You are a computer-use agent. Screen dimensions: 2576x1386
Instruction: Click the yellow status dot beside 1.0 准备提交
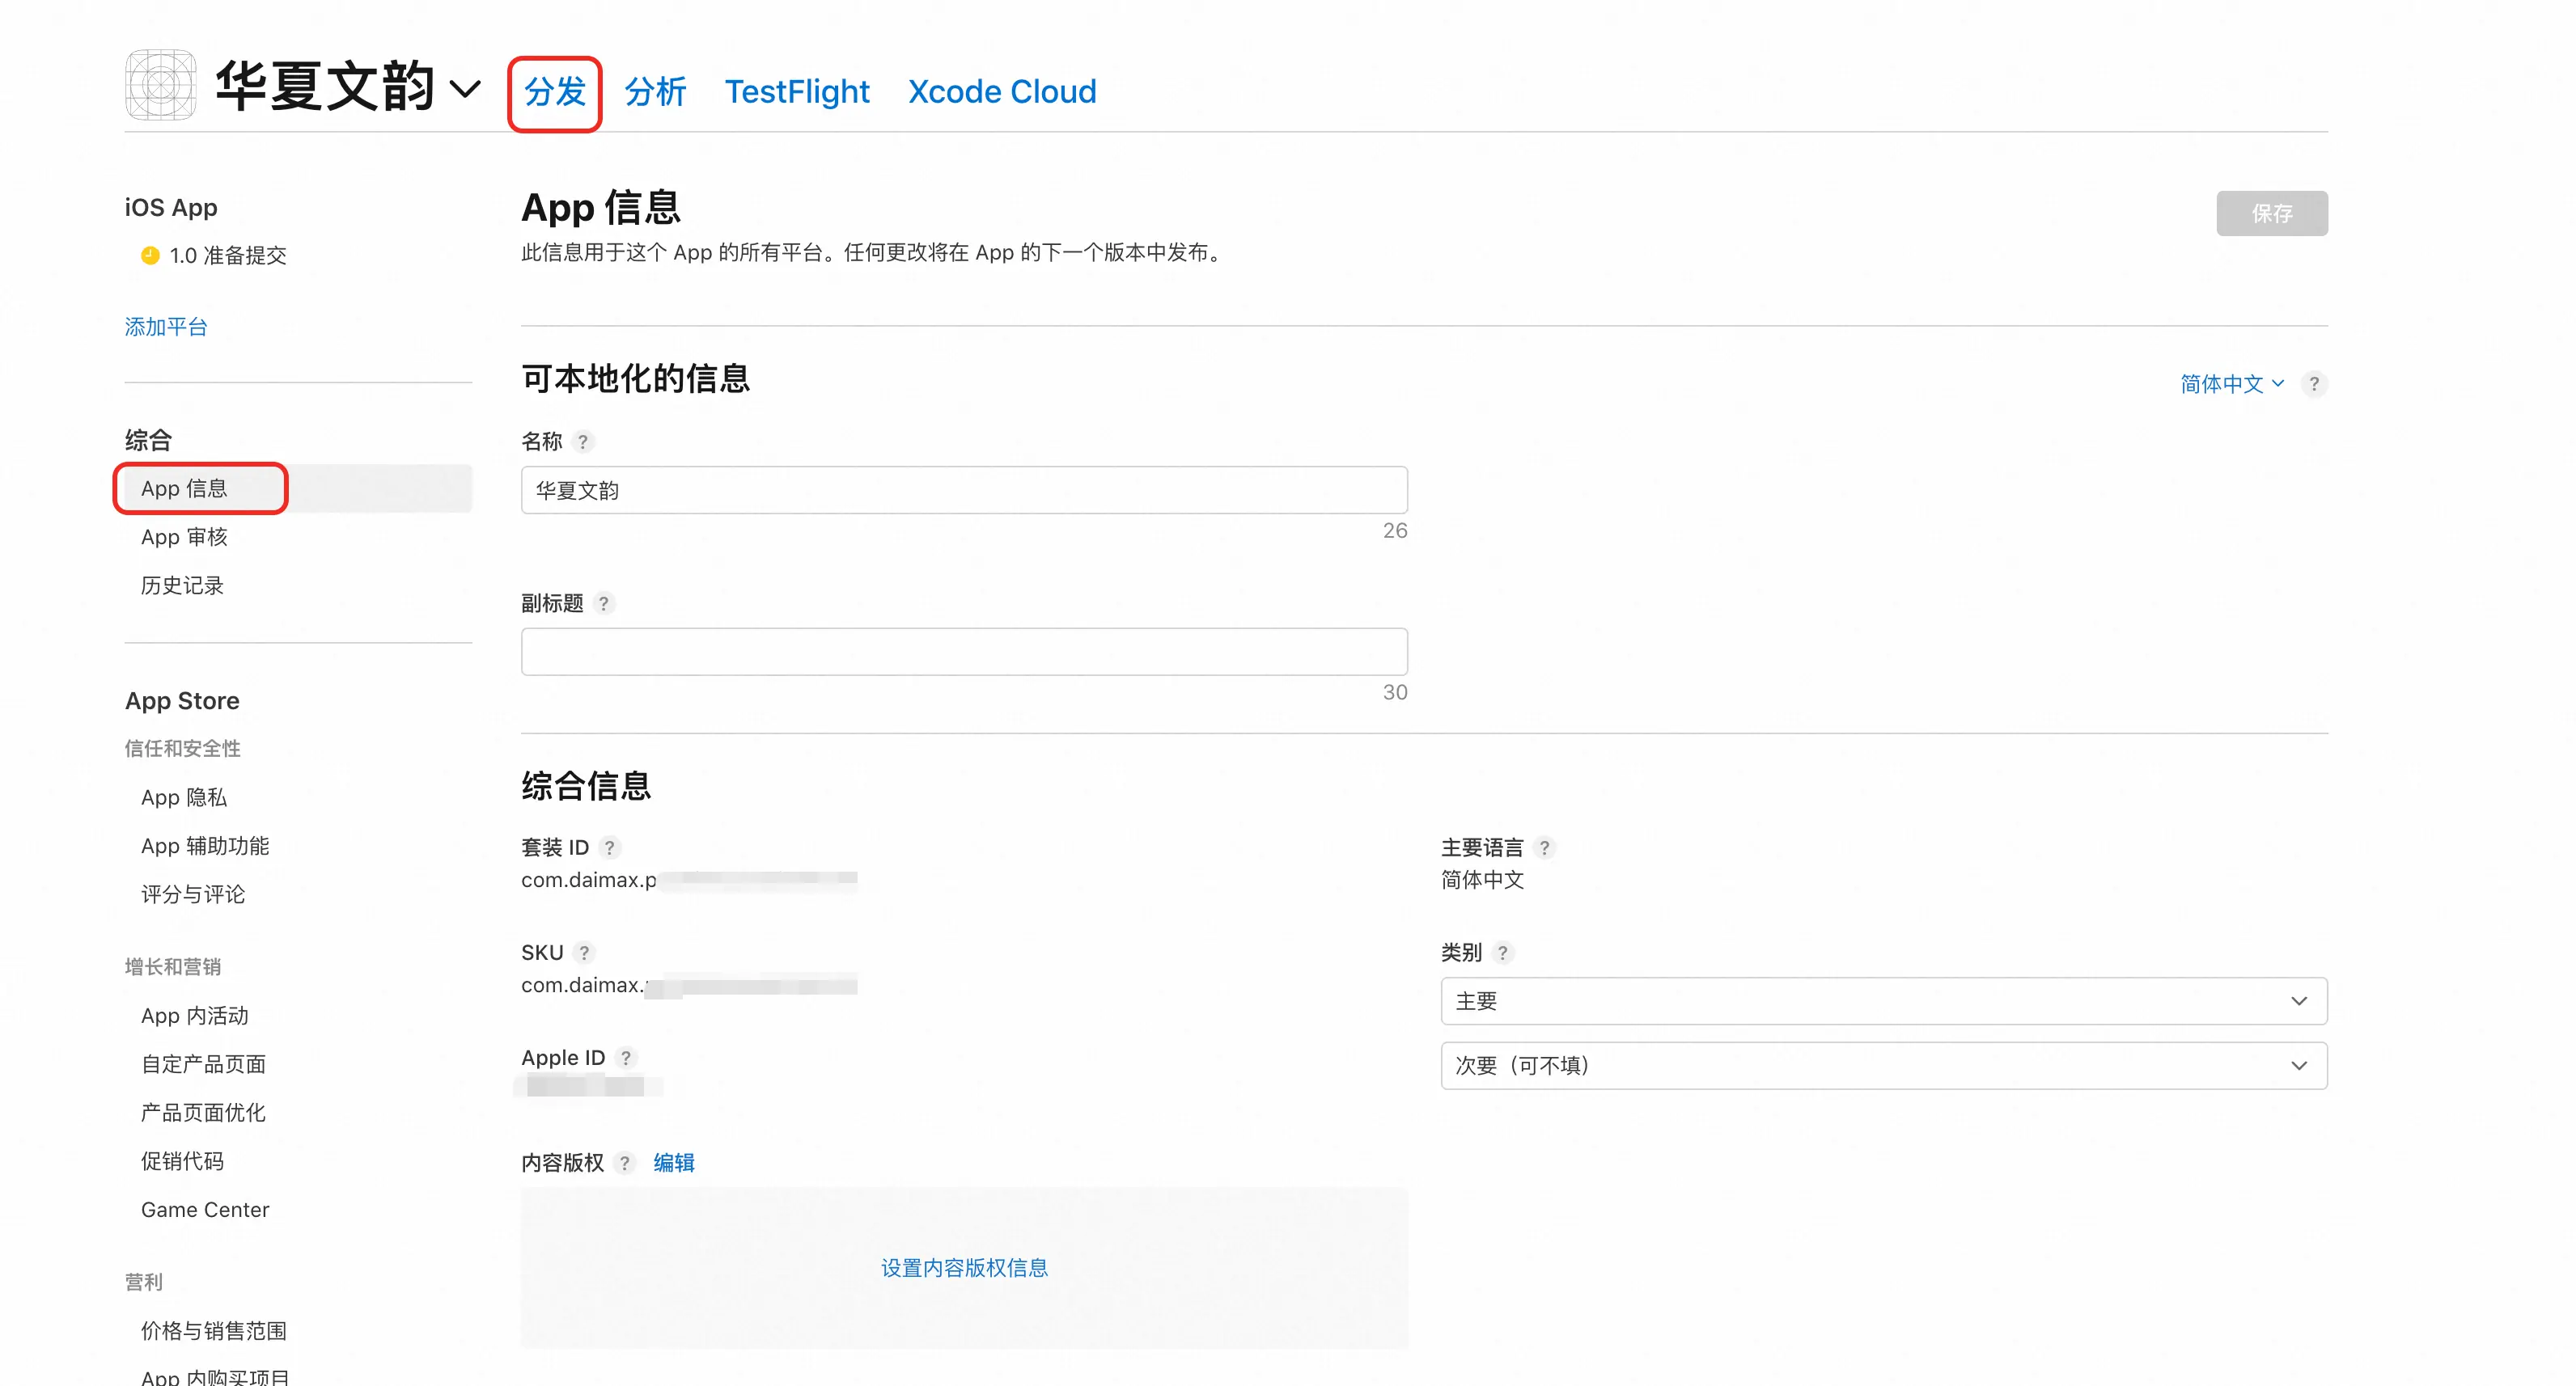point(150,256)
